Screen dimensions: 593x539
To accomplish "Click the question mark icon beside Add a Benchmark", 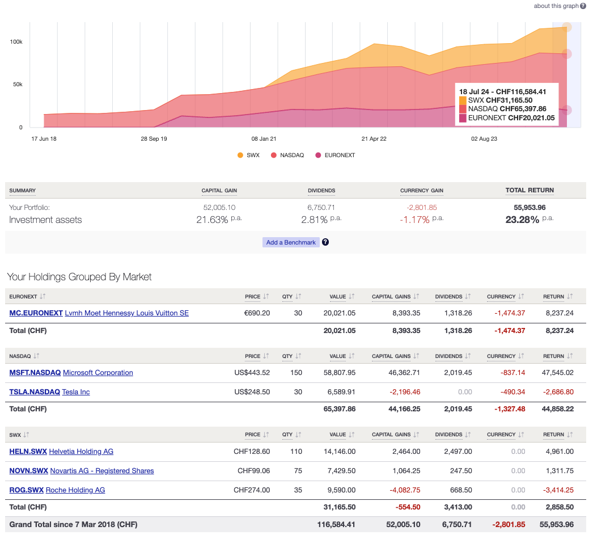I will (x=325, y=242).
